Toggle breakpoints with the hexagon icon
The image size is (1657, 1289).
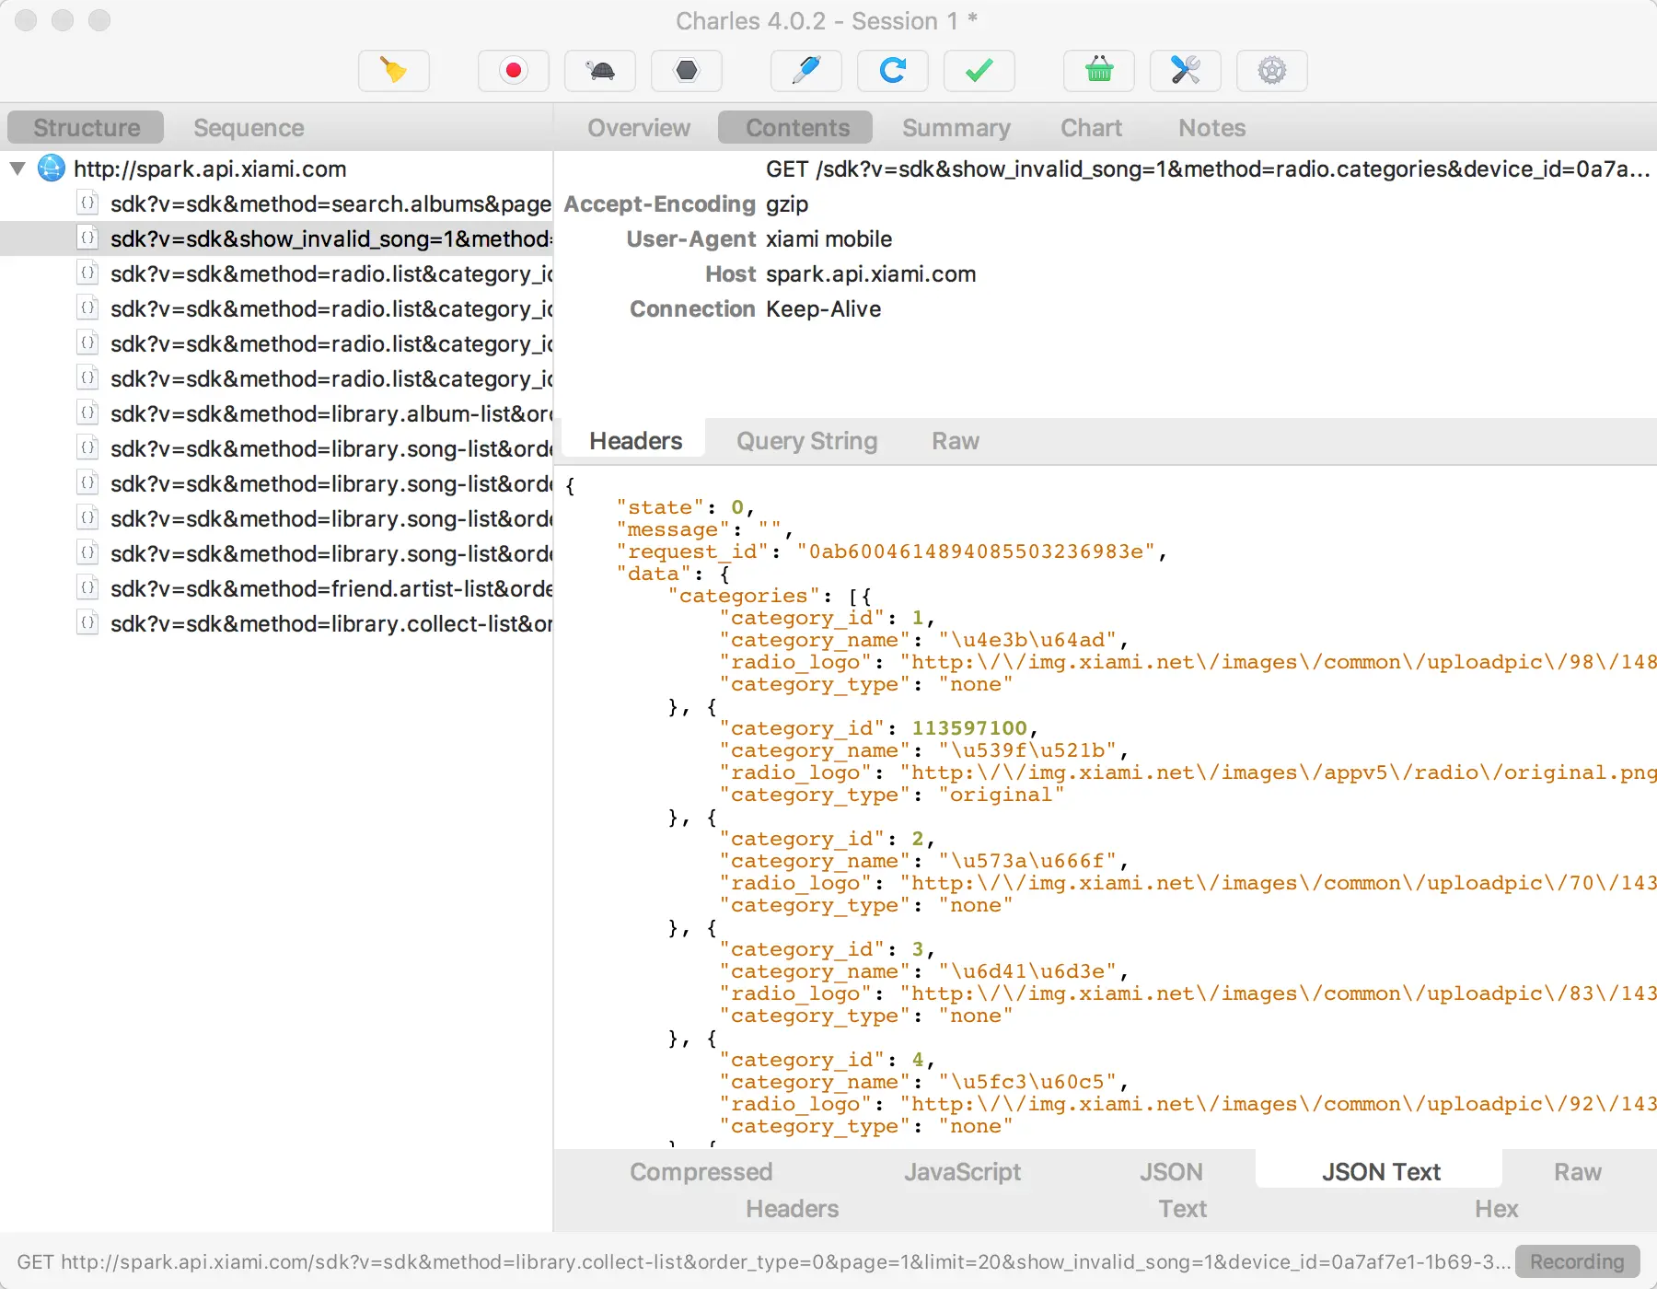pyautogui.click(x=687, y=71)
